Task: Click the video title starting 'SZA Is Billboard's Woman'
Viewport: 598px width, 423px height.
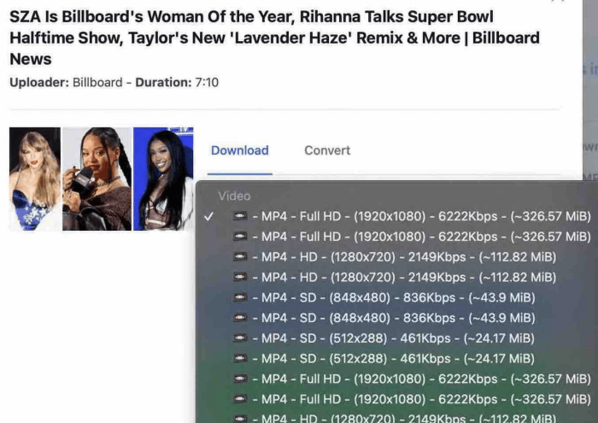Action: [x=274, y=38]
